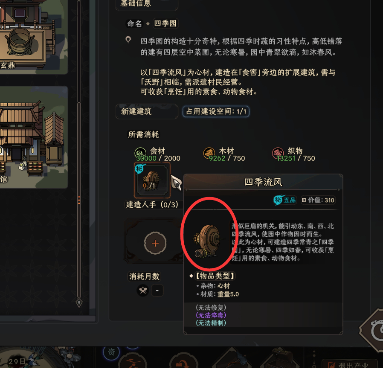Click the 秘 五品 grade badge
The height and width of the screenshot is (369, 383).
point(284,200)
